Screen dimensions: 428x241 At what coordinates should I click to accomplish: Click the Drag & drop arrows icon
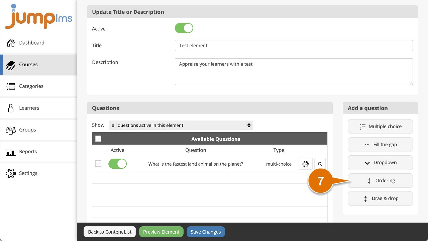pyautogui.click(x=365, y=199)
